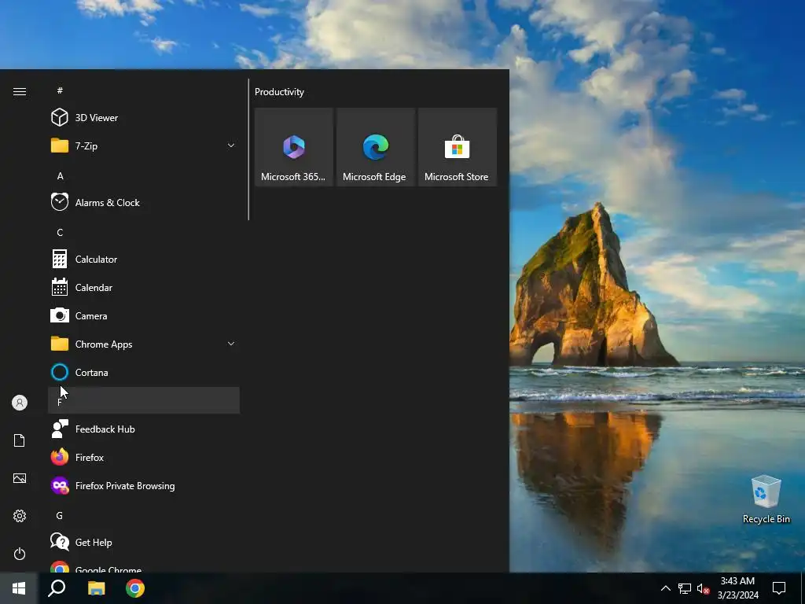Click the Windows Start button
The height and width of the screenshot is (604, 805).
click(x=19, y=588)
